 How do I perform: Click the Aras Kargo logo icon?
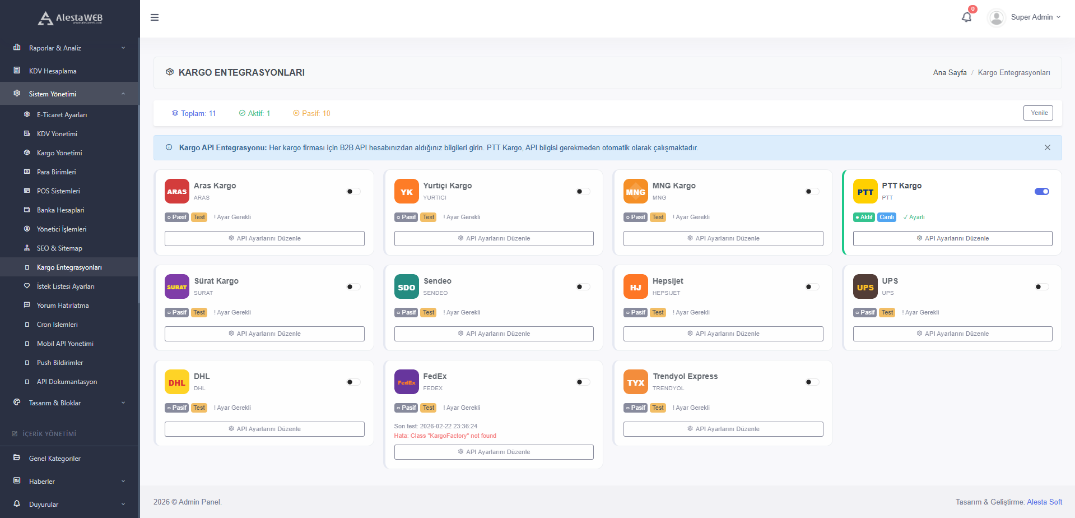[x=177, y=191]
